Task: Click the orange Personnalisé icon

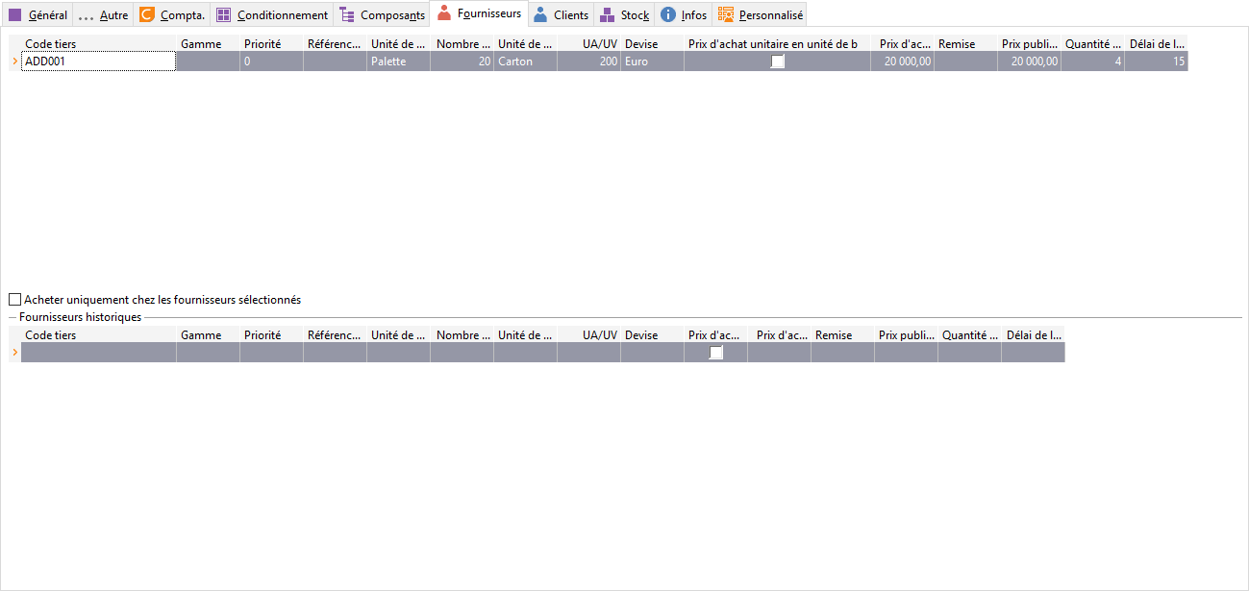Action: point(726,14)
